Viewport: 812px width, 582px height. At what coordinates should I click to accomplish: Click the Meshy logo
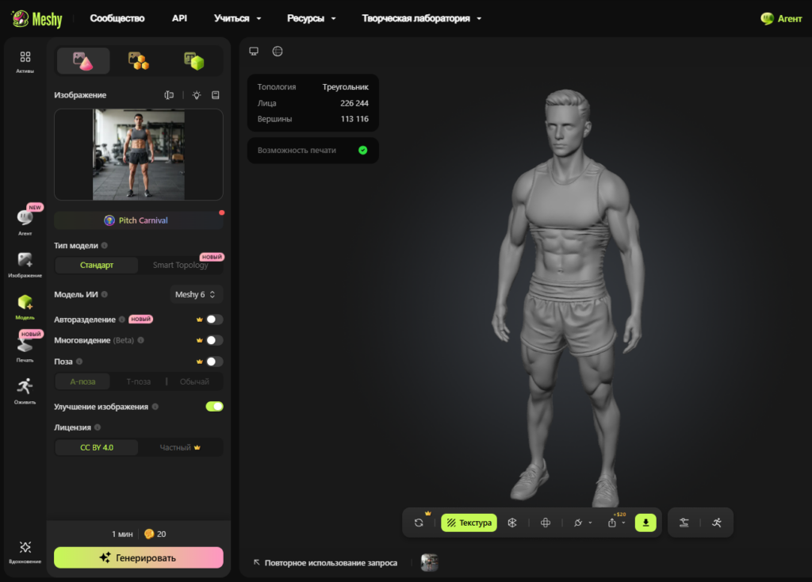point(36,19)
